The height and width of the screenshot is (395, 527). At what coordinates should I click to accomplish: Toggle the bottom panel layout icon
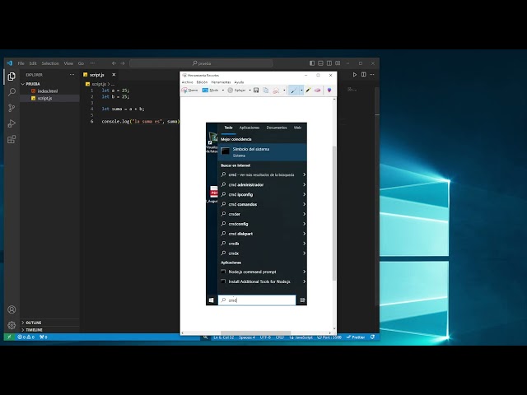click(x=320, y=63)
